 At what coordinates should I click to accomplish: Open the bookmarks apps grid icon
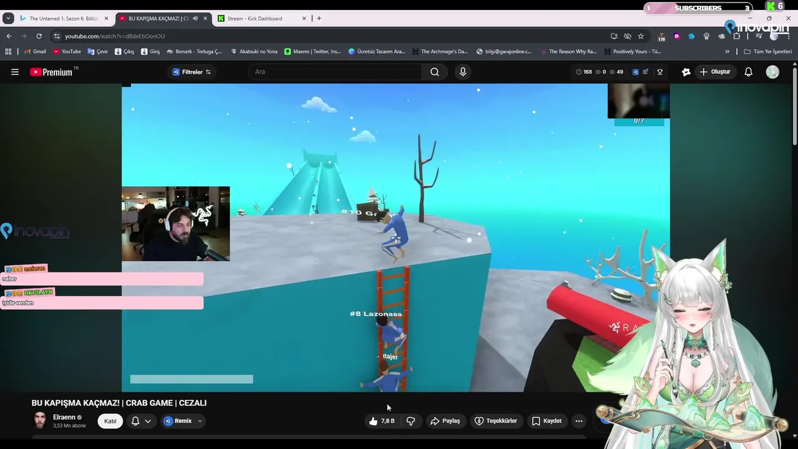pyautogui.click(x=9, y=52)
